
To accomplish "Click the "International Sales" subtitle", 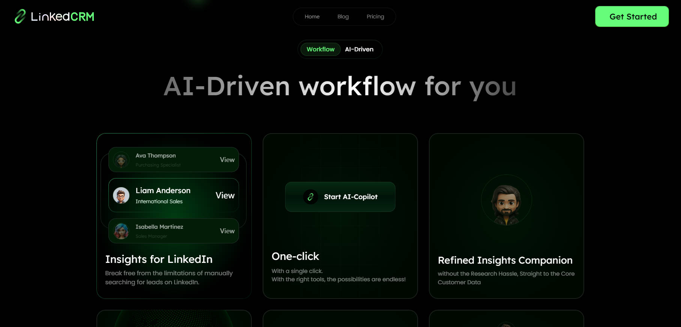I will pyautogui.click(x=159, y=201).
